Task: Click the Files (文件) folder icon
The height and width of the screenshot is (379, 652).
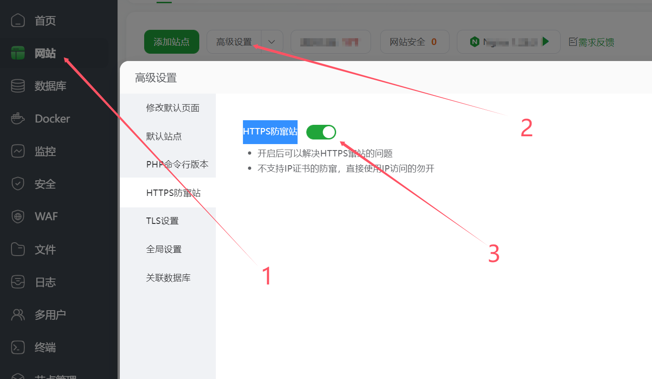Action: click(x=18, y=249)
